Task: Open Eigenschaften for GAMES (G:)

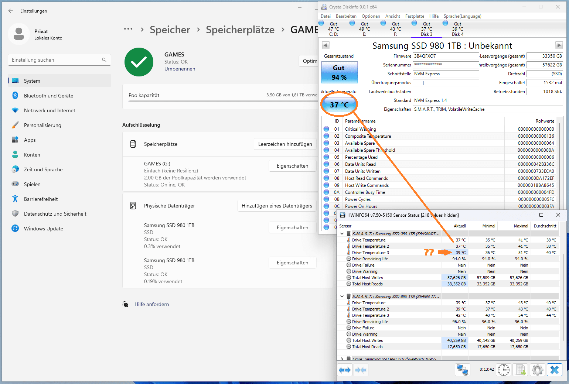Action: pyautogui.click(x=292, y=166)
